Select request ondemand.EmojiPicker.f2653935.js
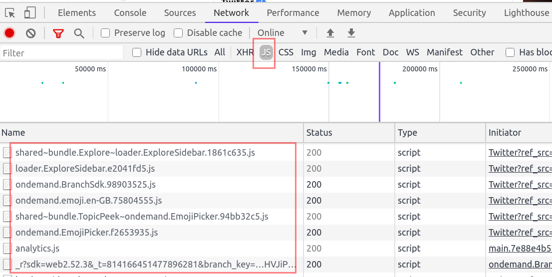Screen dimensions: 552x277 click(x=87, y=232)
